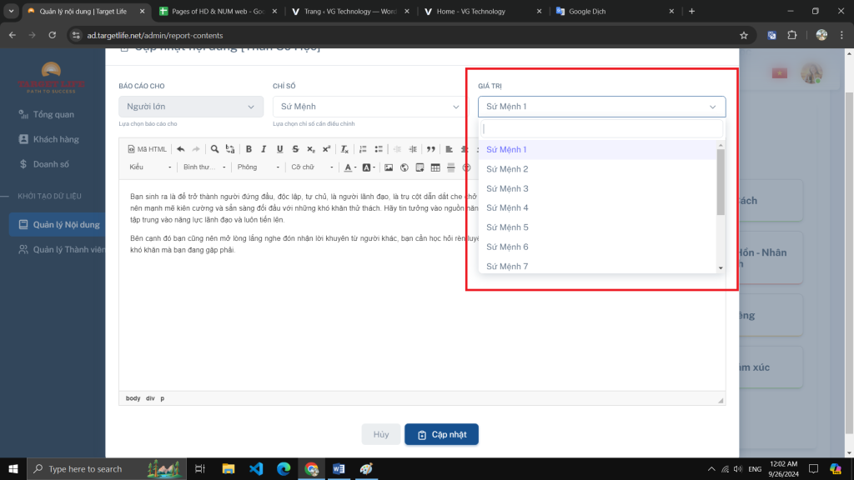Select Sứ Mệnh 3 from the list
Viewport: 854px width, 480px height.
[597, 189]
